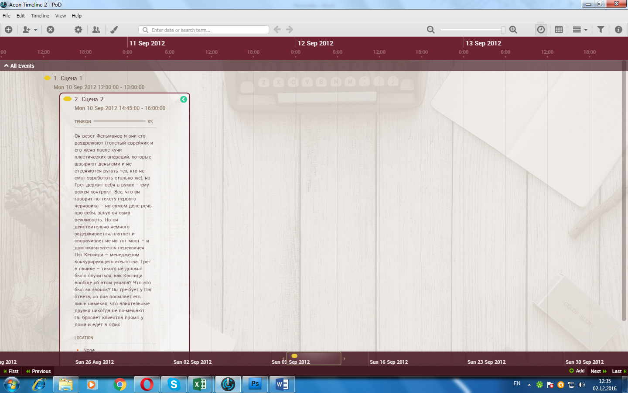Open the info inspector icon
The width and height of the screenshot is (628, 393).
coord(618,30)
